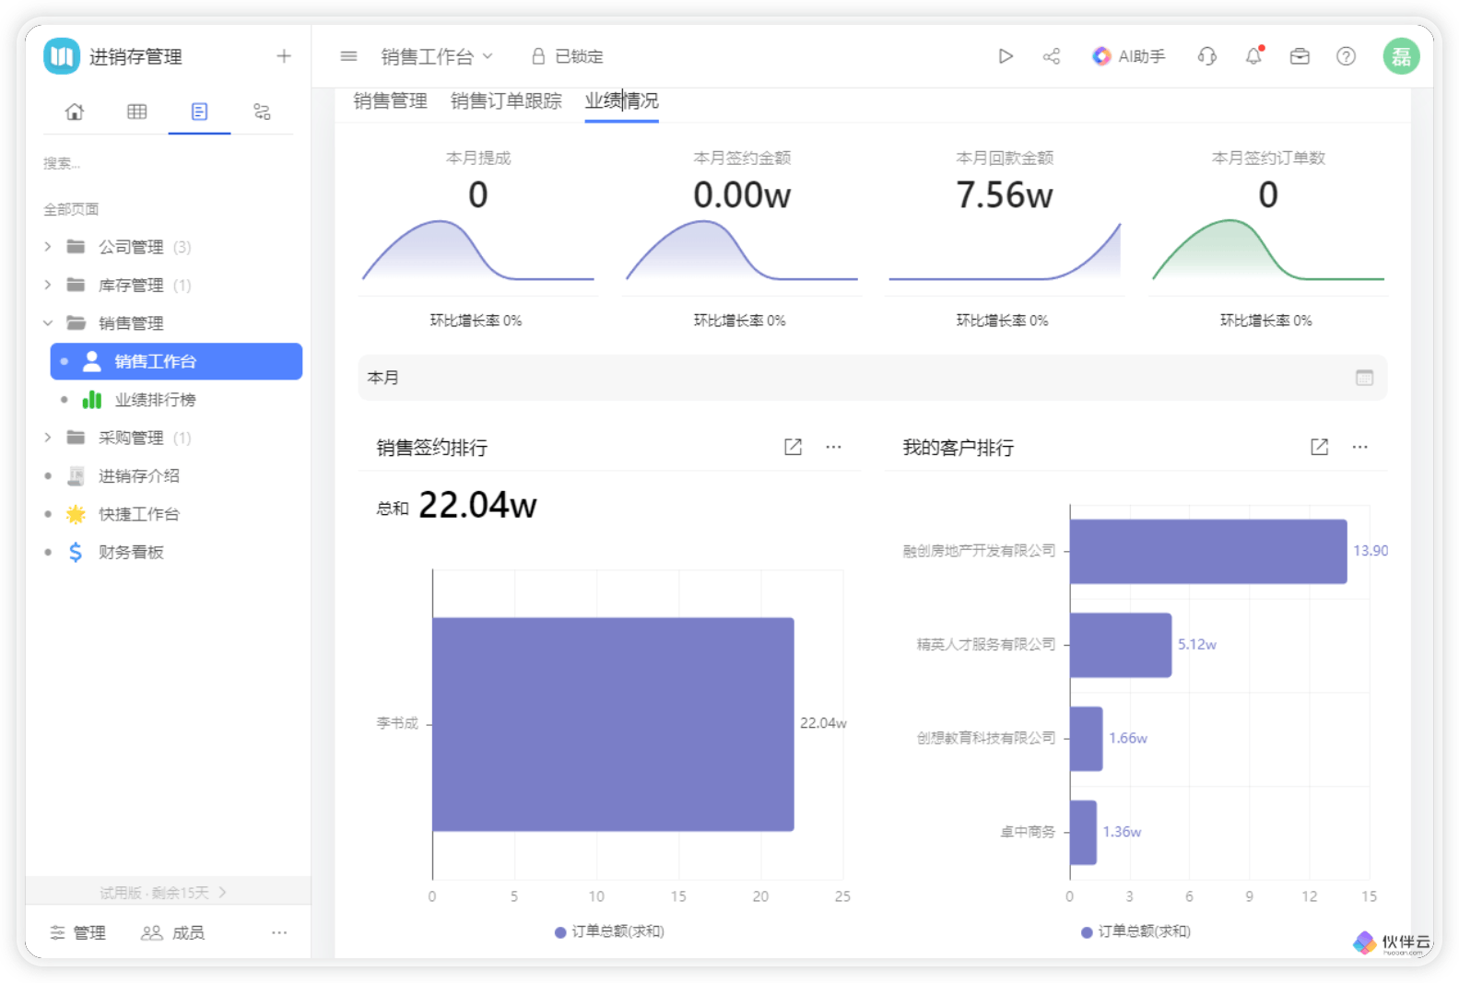Toggle 订单总额(求和) legend under 我的客户排行

pos(1135,931)
